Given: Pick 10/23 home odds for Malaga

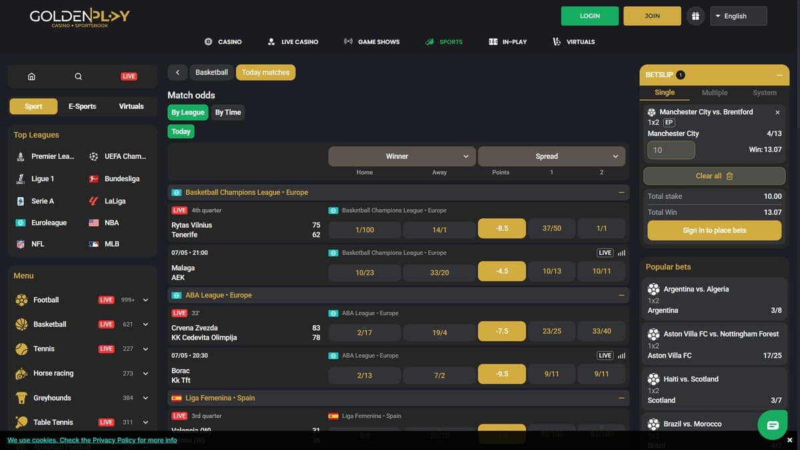Looking at the screenshot, I should 365,272.
